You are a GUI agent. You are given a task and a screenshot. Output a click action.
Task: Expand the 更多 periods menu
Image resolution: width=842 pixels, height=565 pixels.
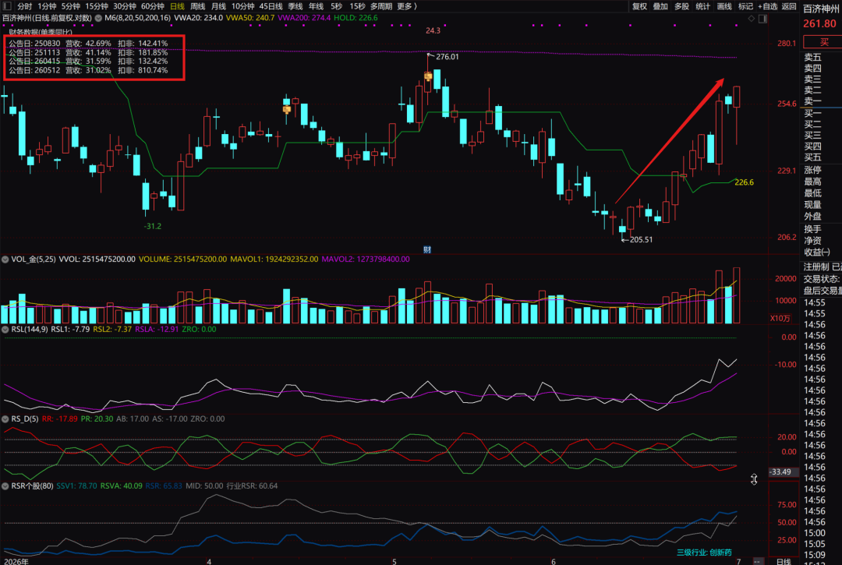pos(406,6)
